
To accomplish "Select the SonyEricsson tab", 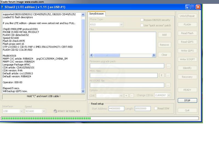I will (97, 14).
